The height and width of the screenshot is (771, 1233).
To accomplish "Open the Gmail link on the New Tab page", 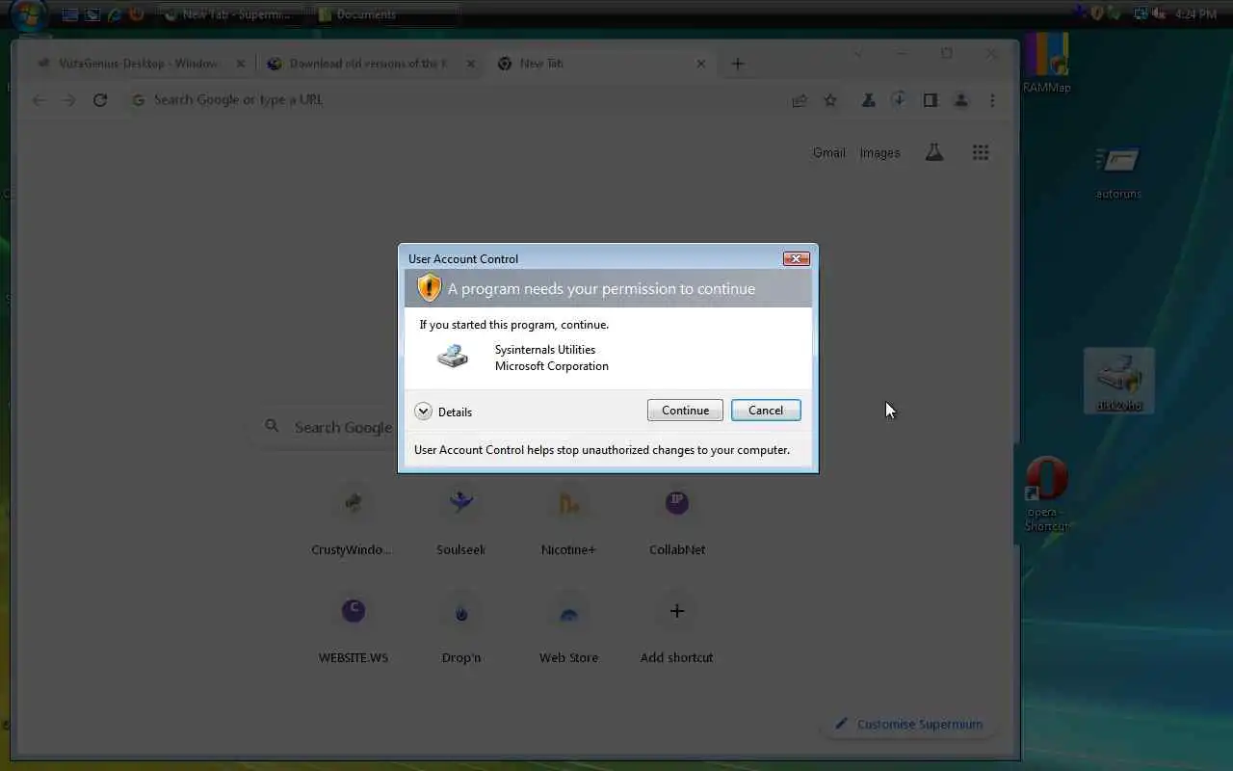I will [x=828, y=152].
